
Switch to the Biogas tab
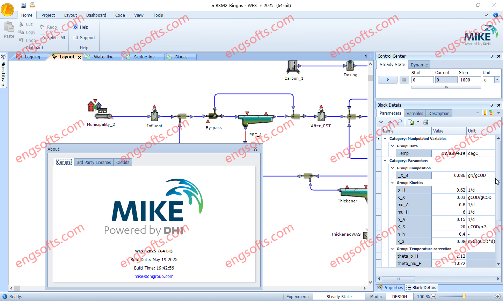click(181, 57)
